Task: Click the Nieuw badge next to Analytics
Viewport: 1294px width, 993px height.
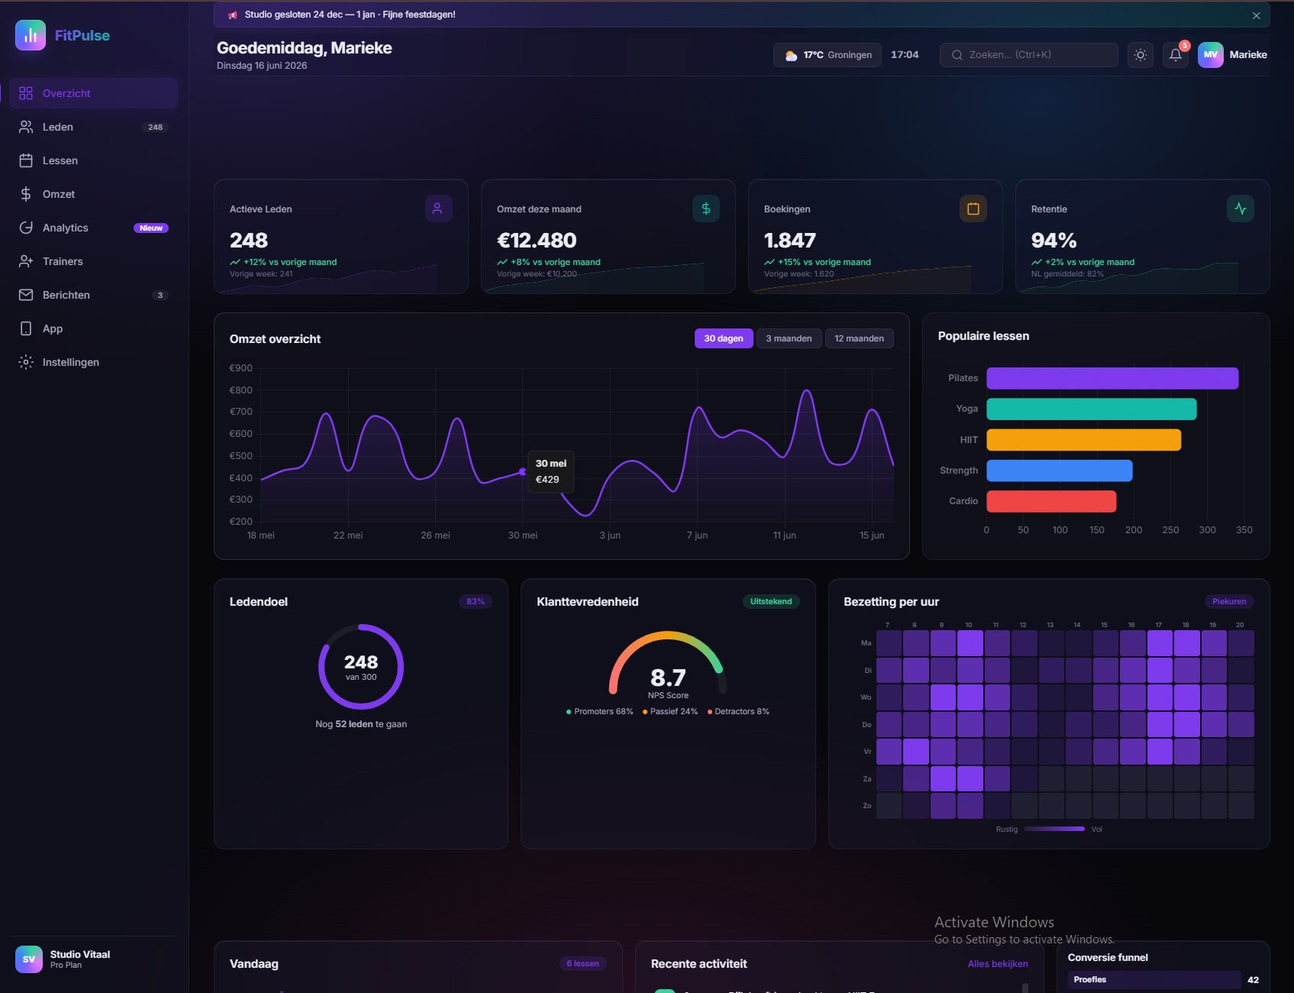Action: [x=151, y=228]
